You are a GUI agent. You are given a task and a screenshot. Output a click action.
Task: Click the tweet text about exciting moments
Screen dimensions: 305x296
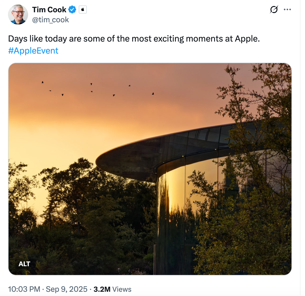(134, 39)
